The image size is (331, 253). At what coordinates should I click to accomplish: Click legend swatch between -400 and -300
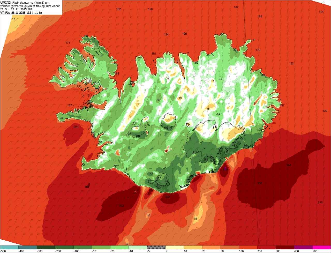point(28,247)
